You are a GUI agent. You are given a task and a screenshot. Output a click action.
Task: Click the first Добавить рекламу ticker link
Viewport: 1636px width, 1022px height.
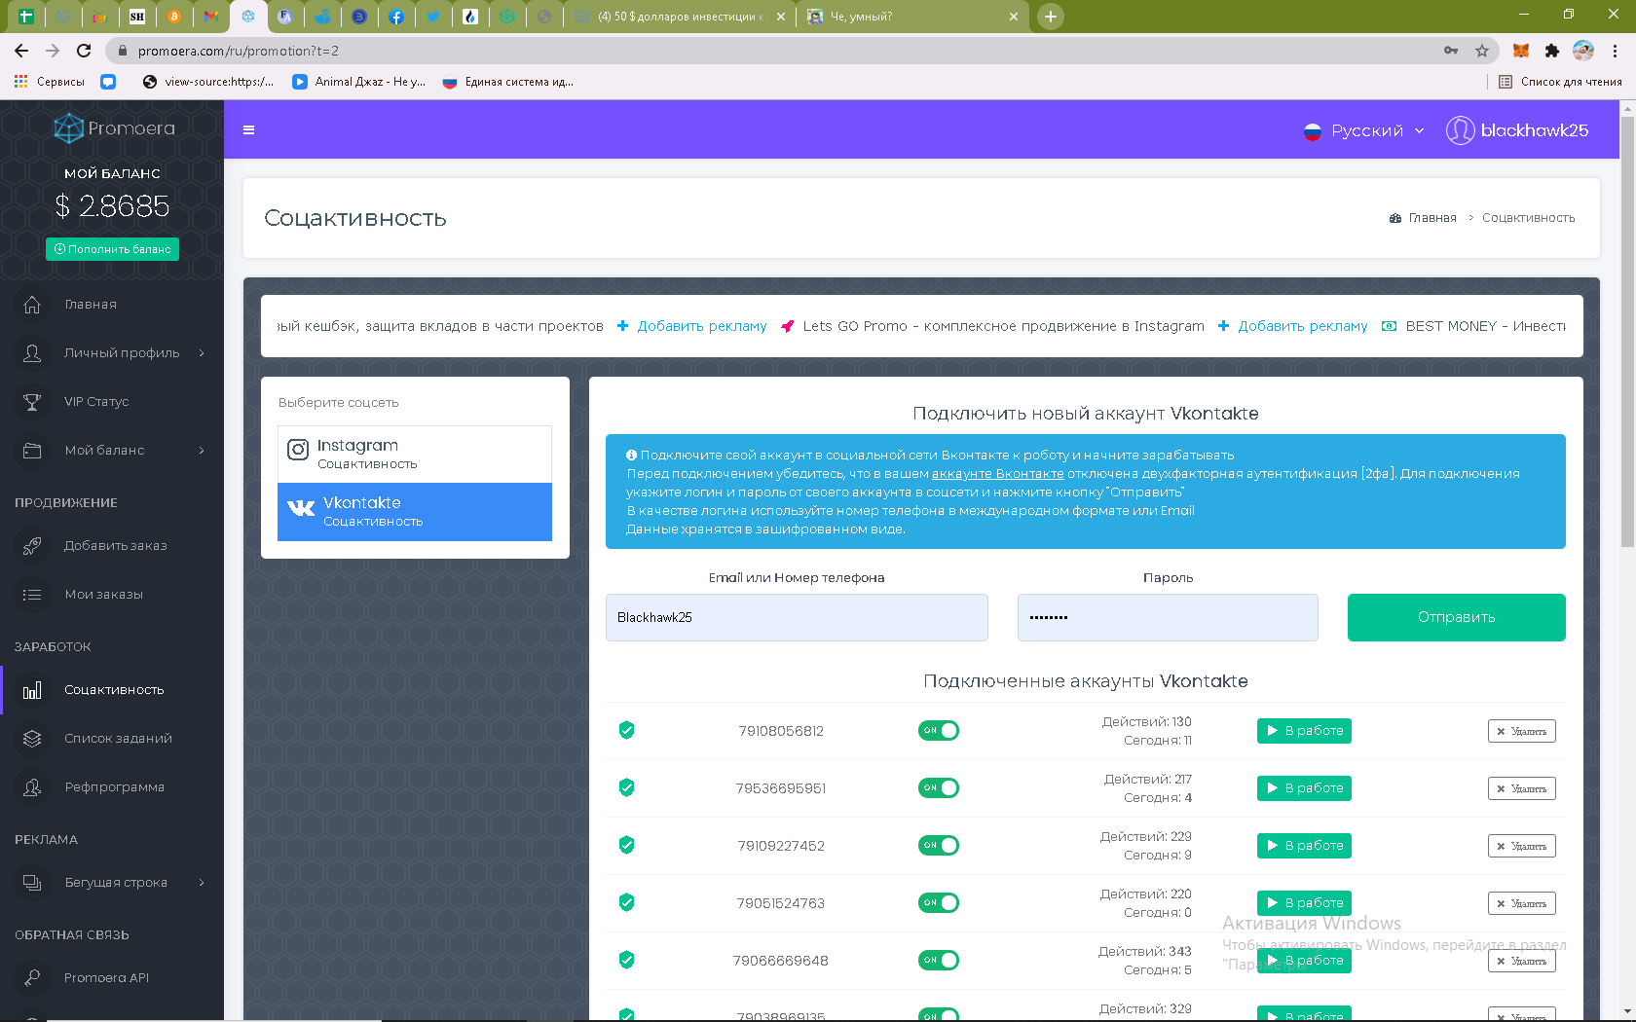[x=692, y=326]
